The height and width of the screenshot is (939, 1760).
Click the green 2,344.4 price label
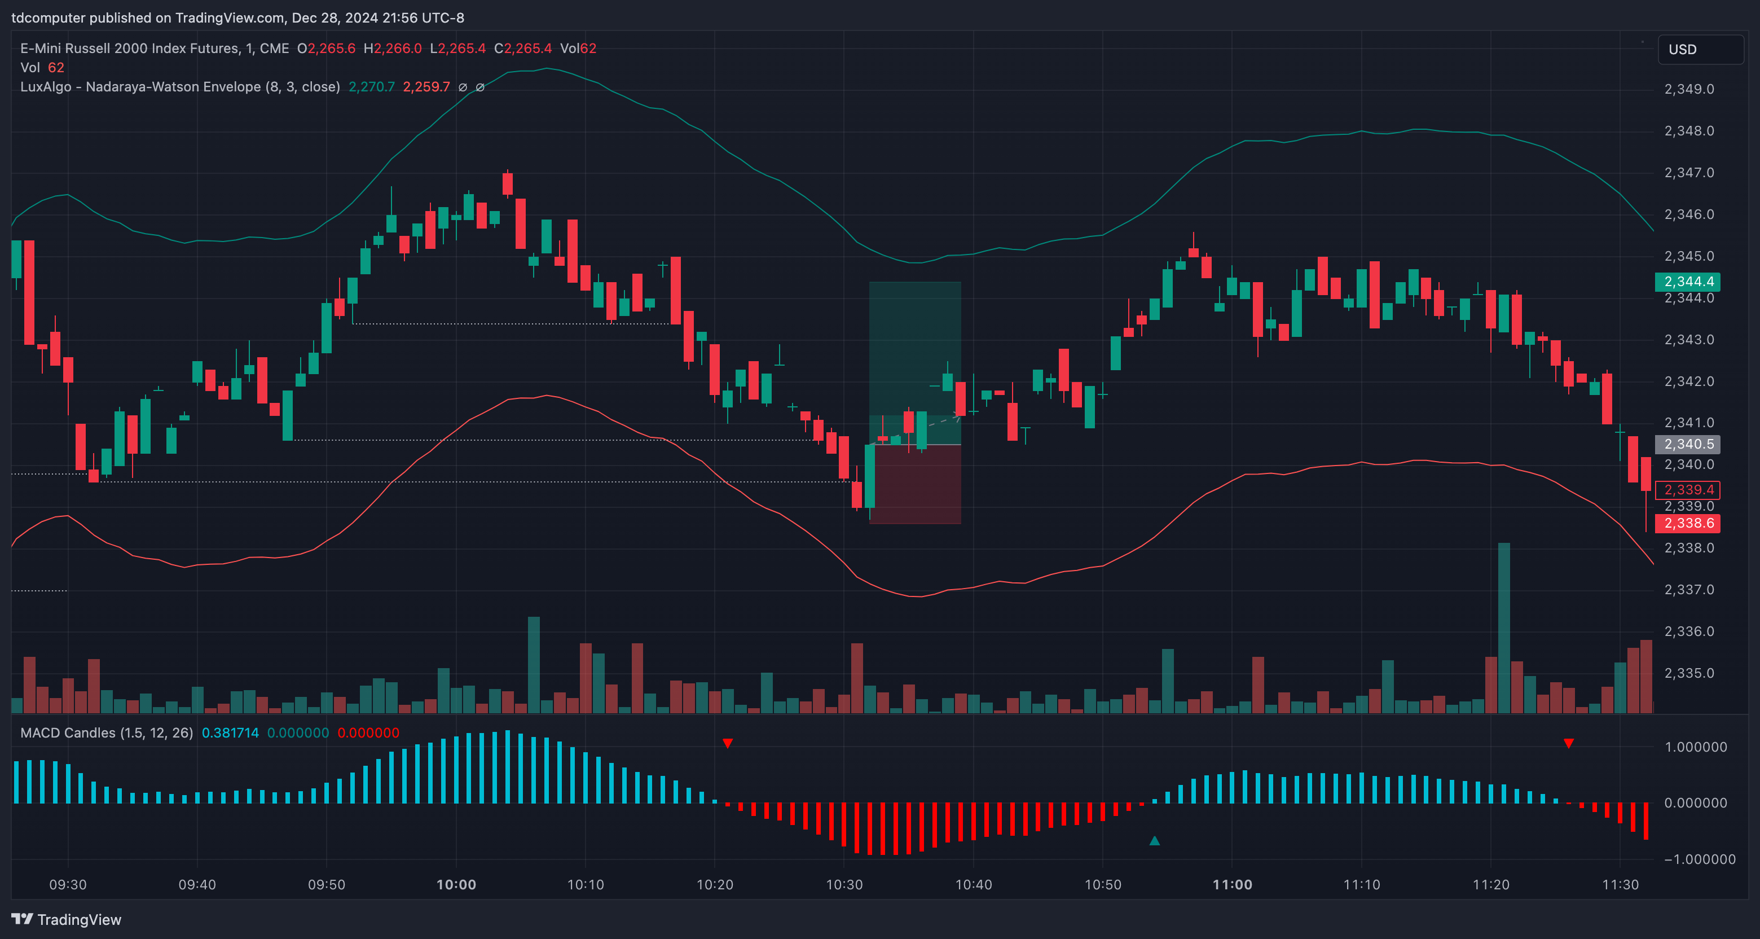pyautogui.click(x=1688, y=282)
